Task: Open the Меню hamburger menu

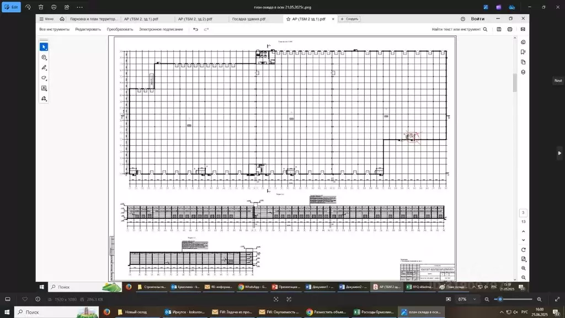Action: point(46,19)
